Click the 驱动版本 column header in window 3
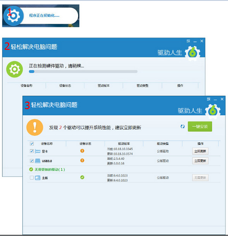228x236 pixels. [x=124, y=143]
